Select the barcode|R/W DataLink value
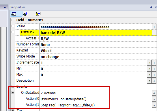157x111 pixels. [96, 32]
